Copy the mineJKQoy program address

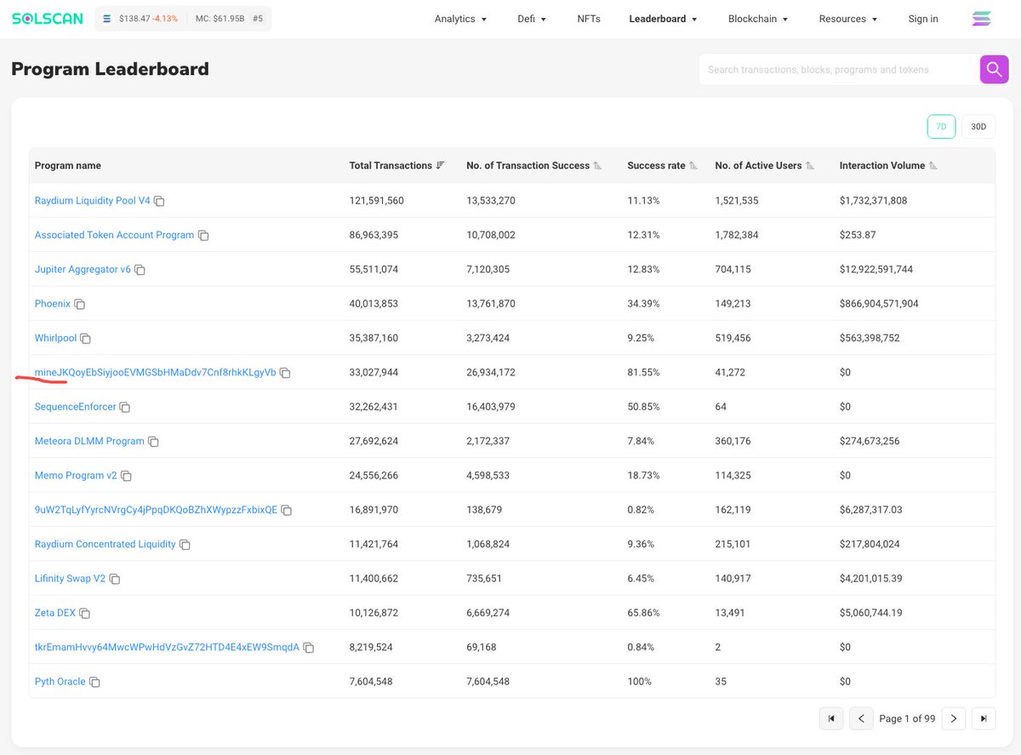coord(285,373)
